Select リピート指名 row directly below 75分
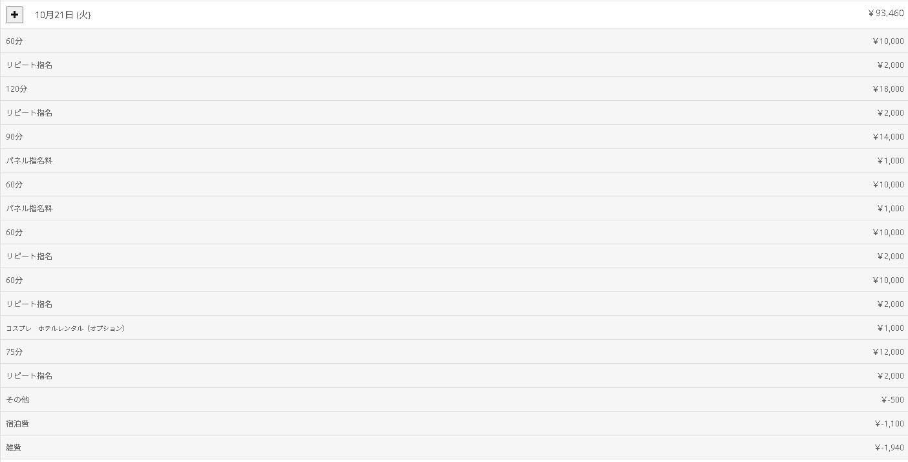Screen dimensions: 908x462 pyautogui.click(x=29, y=376)
